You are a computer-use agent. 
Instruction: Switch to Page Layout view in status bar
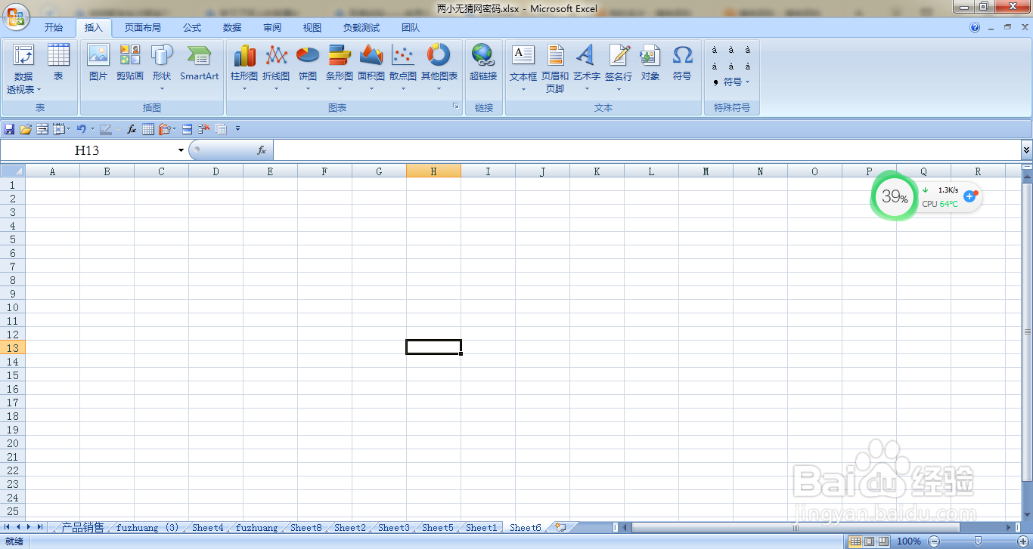(x=869, y=541)
